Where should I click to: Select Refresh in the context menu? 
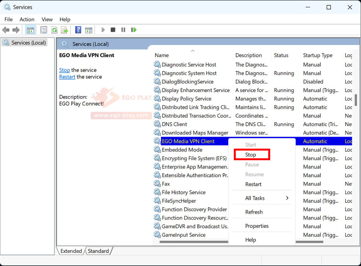(254, 212)
